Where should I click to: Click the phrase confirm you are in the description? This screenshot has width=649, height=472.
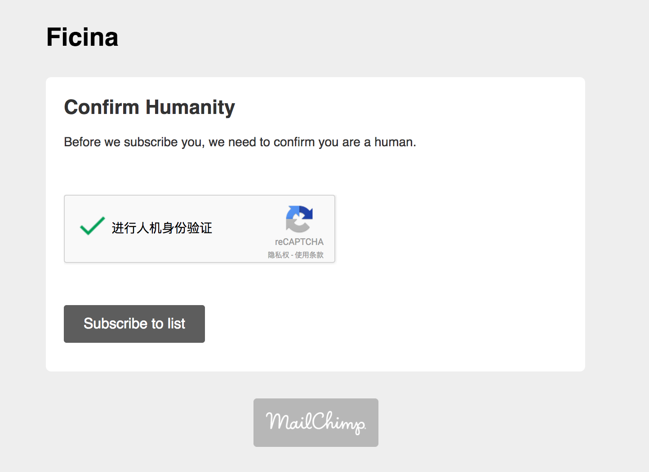pyautogui.click(x=317, y=142)
